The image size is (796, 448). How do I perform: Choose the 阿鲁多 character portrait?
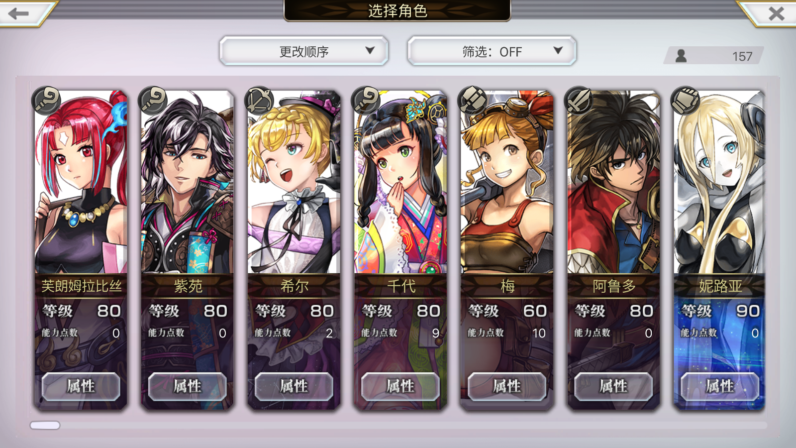point(613,182)
